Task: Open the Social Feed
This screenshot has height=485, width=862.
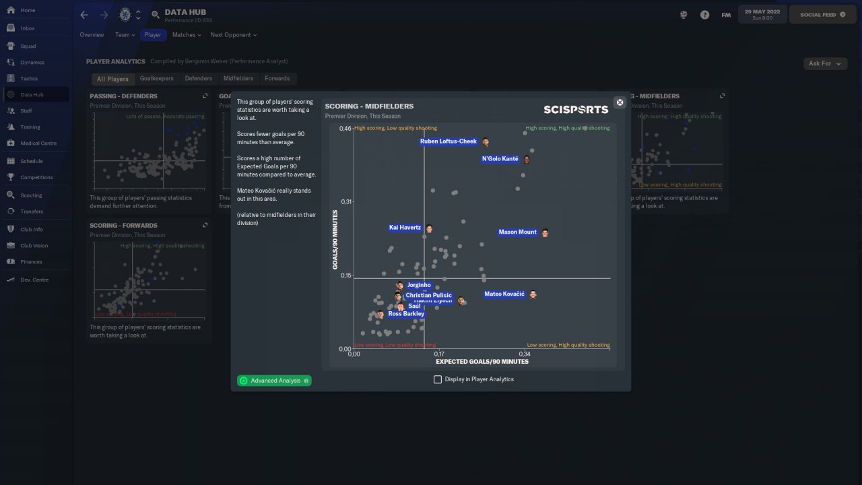Action: (x=822, y=15)
